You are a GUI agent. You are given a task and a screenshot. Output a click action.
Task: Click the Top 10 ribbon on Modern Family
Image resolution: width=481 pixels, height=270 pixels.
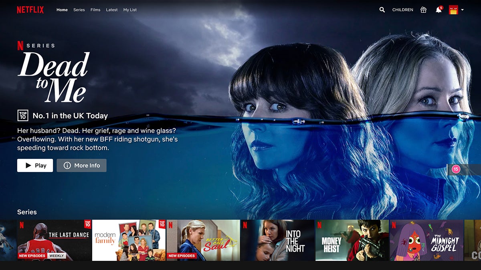point(162,224)
